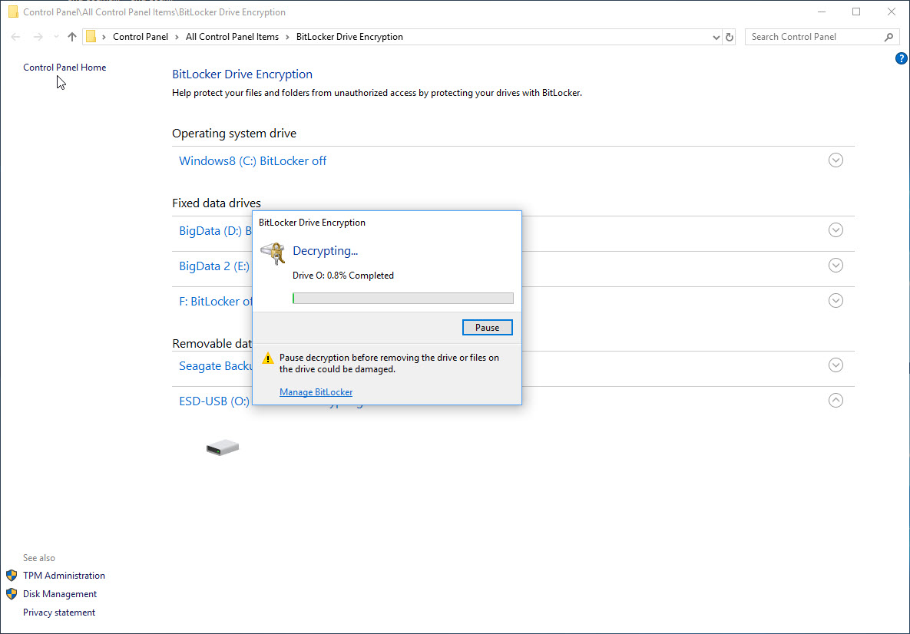Image resolution: width=910 pixels, height=634 pixels.
Task: Click the Seagate Backup drive label
Action: point(215,366)
